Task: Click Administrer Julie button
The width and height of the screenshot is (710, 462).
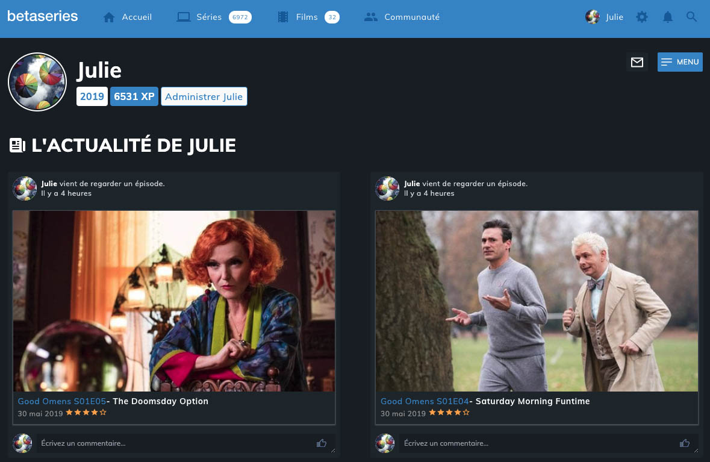Action: pos(204,96)
